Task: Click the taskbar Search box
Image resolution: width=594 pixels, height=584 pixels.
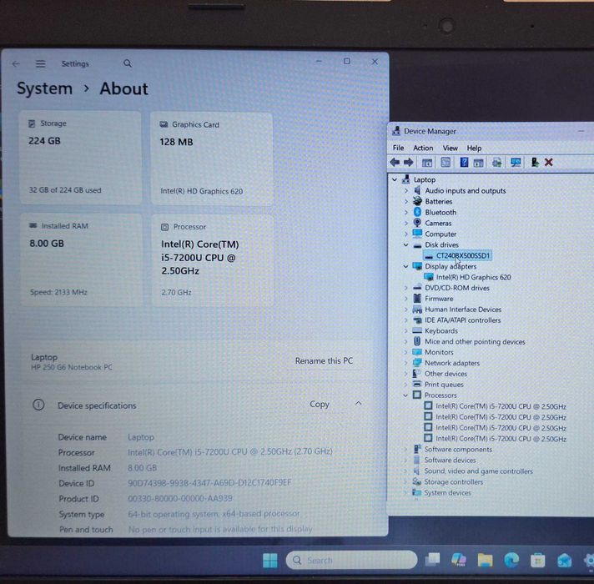Action: click(x=351, y=560)
